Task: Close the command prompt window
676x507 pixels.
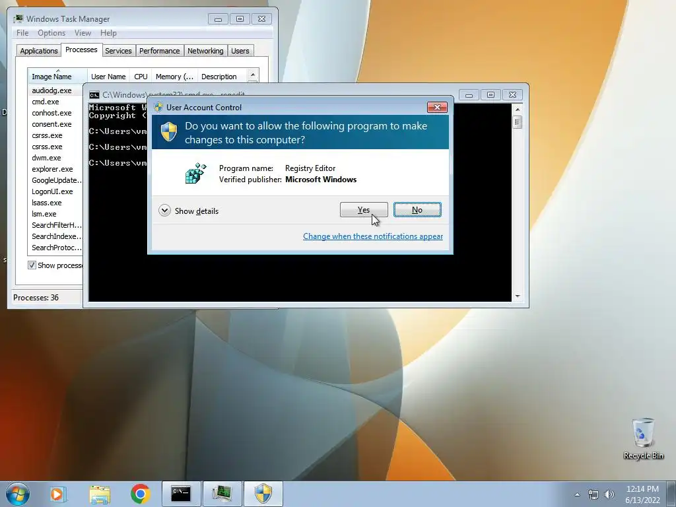Action: tap(512, 95)
